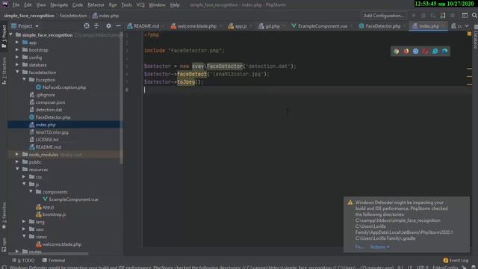The width and height of the screenshot is (478, 269).
Task: Click the listen for PHP debug connections icon
Action: [x=443, y=16]
